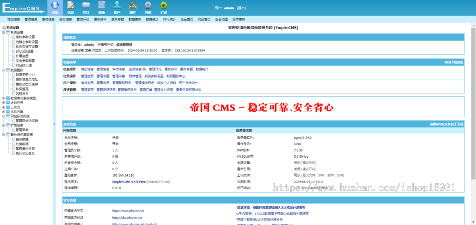Click 修改个人资料 in the quick menu
476x225 pixels.
[x=167, y=83]
